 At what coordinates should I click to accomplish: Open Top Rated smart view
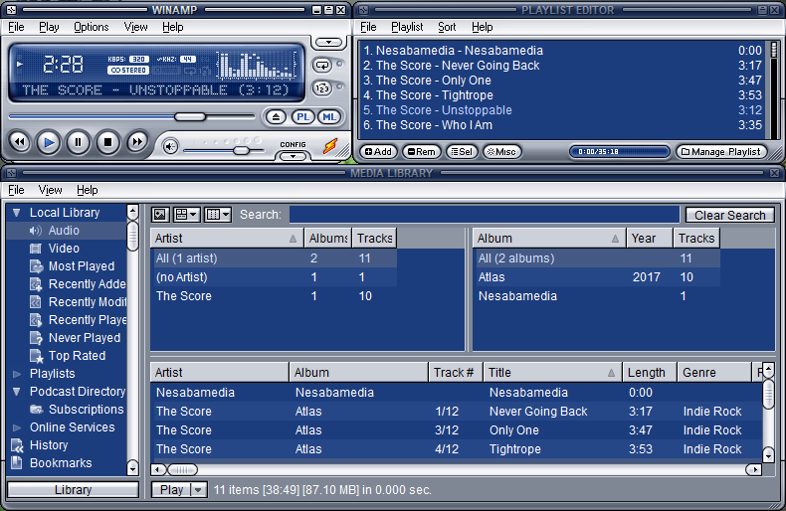tap(77, 356)
